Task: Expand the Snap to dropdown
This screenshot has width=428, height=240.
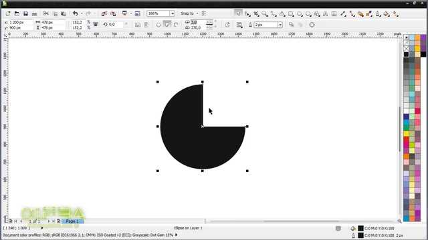Action: pos(197,13)
